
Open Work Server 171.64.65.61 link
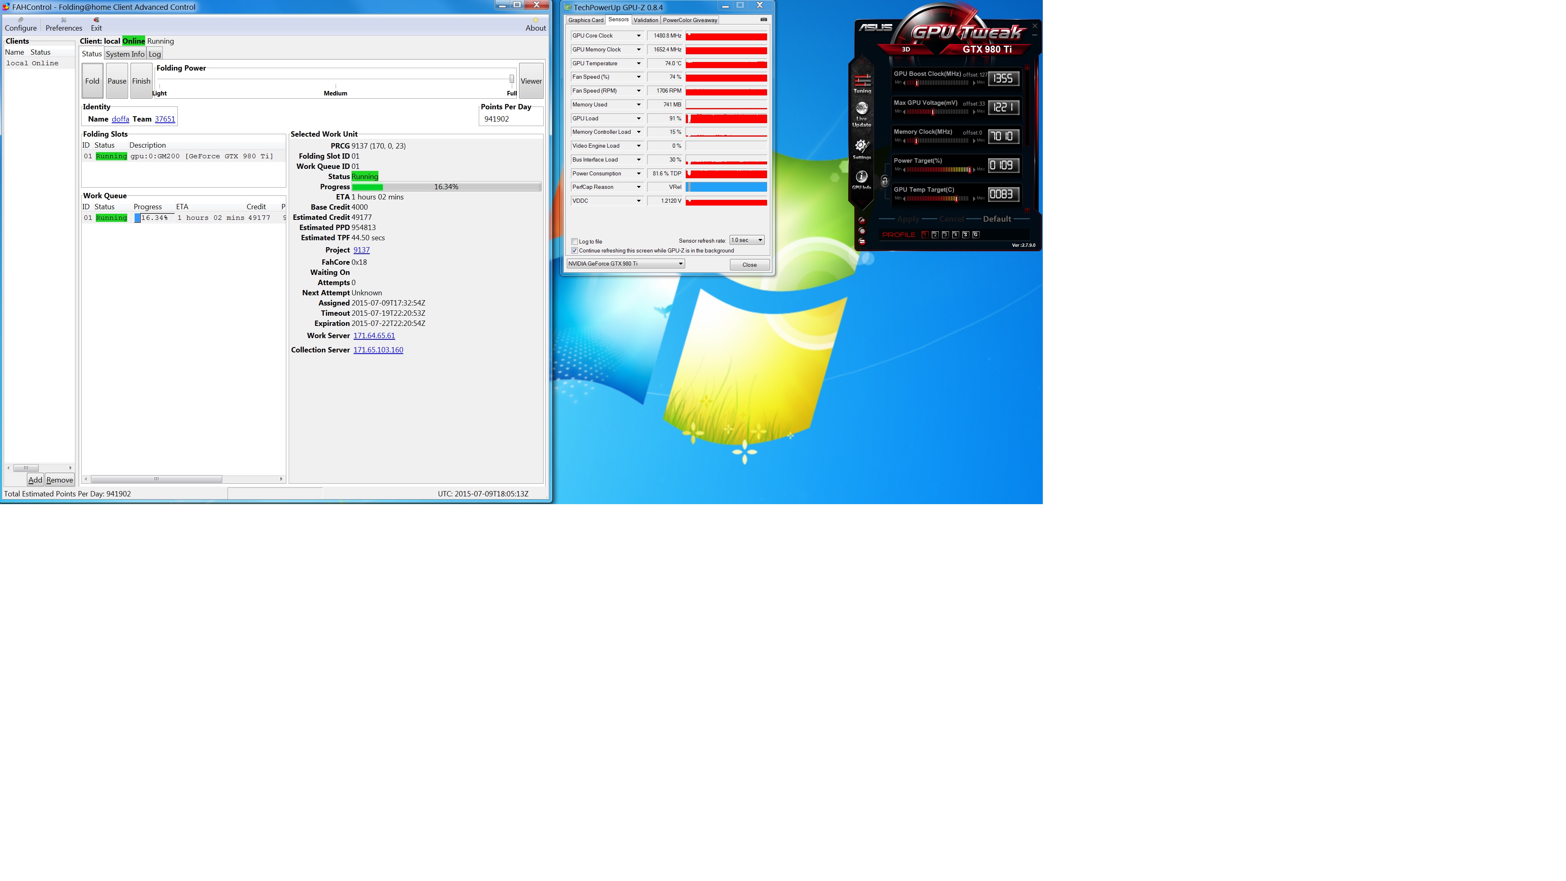click(374, 336)
